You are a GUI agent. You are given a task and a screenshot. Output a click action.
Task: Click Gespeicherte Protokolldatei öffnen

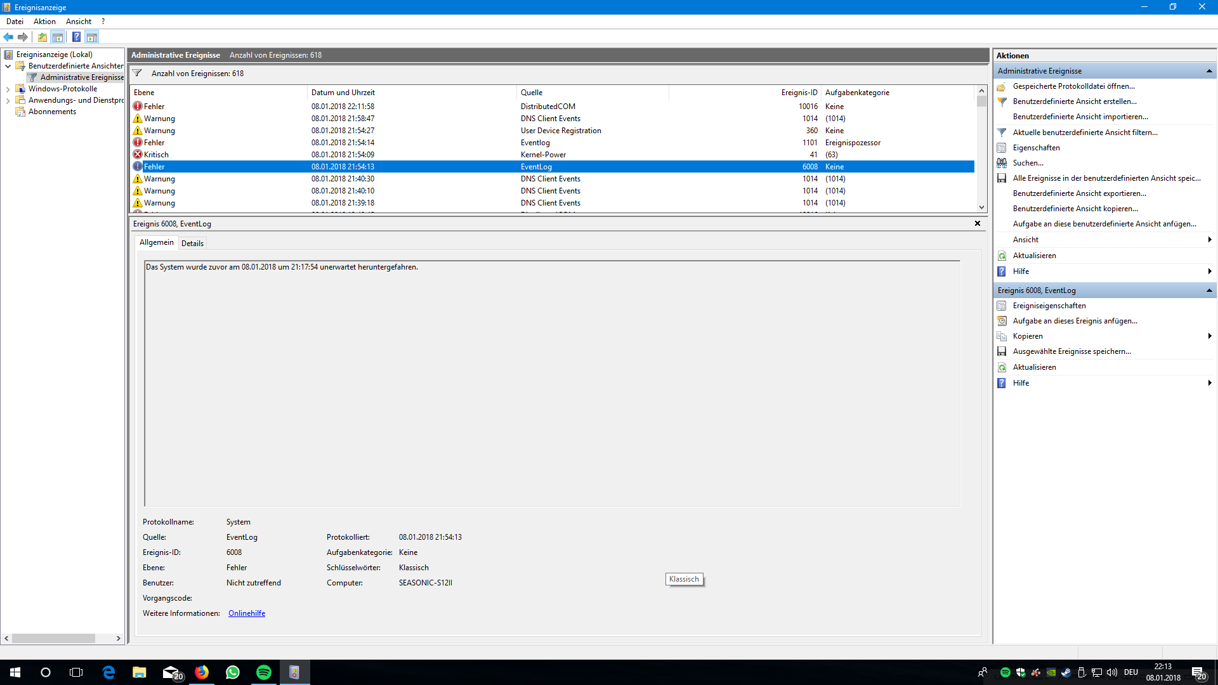[1073, 86]
